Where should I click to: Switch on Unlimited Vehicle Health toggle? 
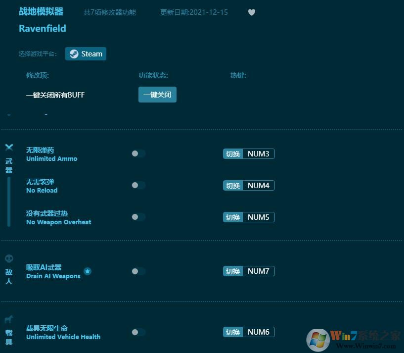click(138, 332)
